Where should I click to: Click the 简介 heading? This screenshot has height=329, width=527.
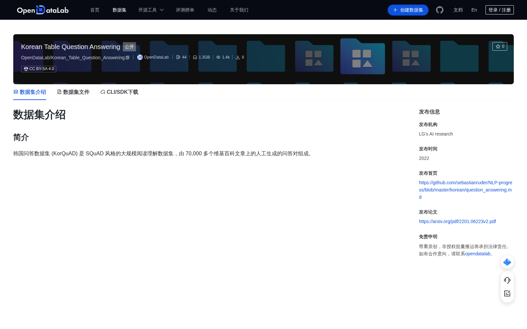pos(21,137)
